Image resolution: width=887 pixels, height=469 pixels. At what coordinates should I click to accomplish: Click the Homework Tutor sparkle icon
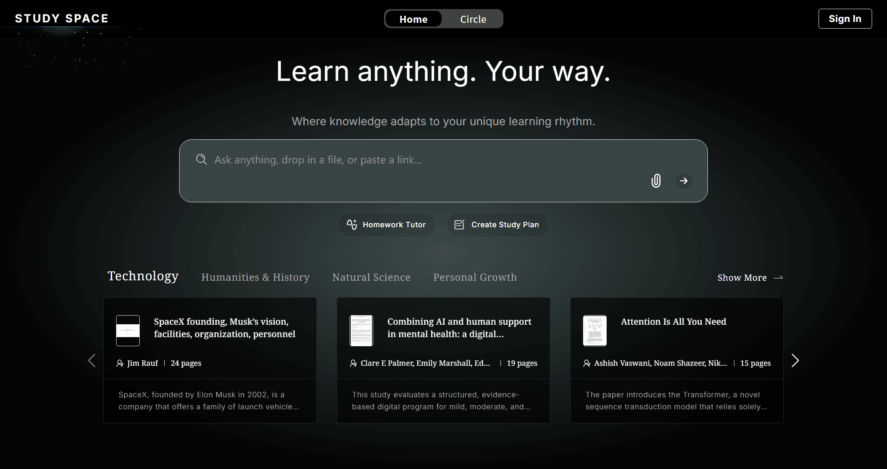[x=352, y=224]
